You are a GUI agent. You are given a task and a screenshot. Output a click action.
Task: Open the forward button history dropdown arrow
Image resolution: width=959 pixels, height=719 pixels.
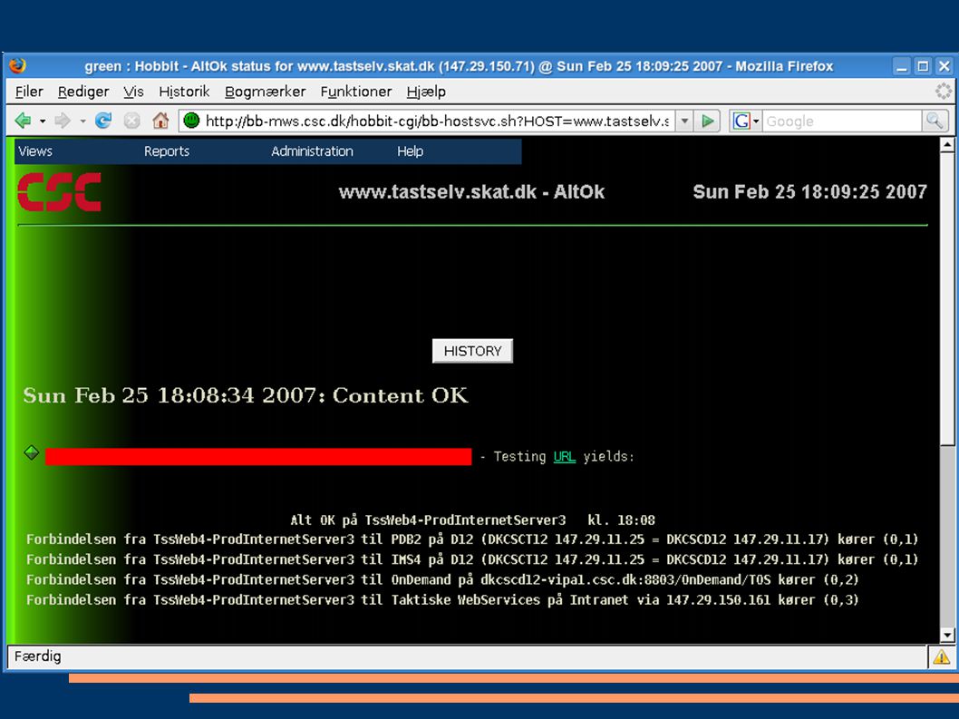click(82, 121)
